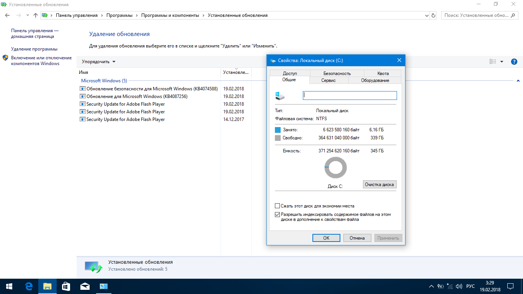Expand the chevron after Панель управления breadcrumb
The height and width of the screenshot is (294, 523).
(x=102, y=15)
